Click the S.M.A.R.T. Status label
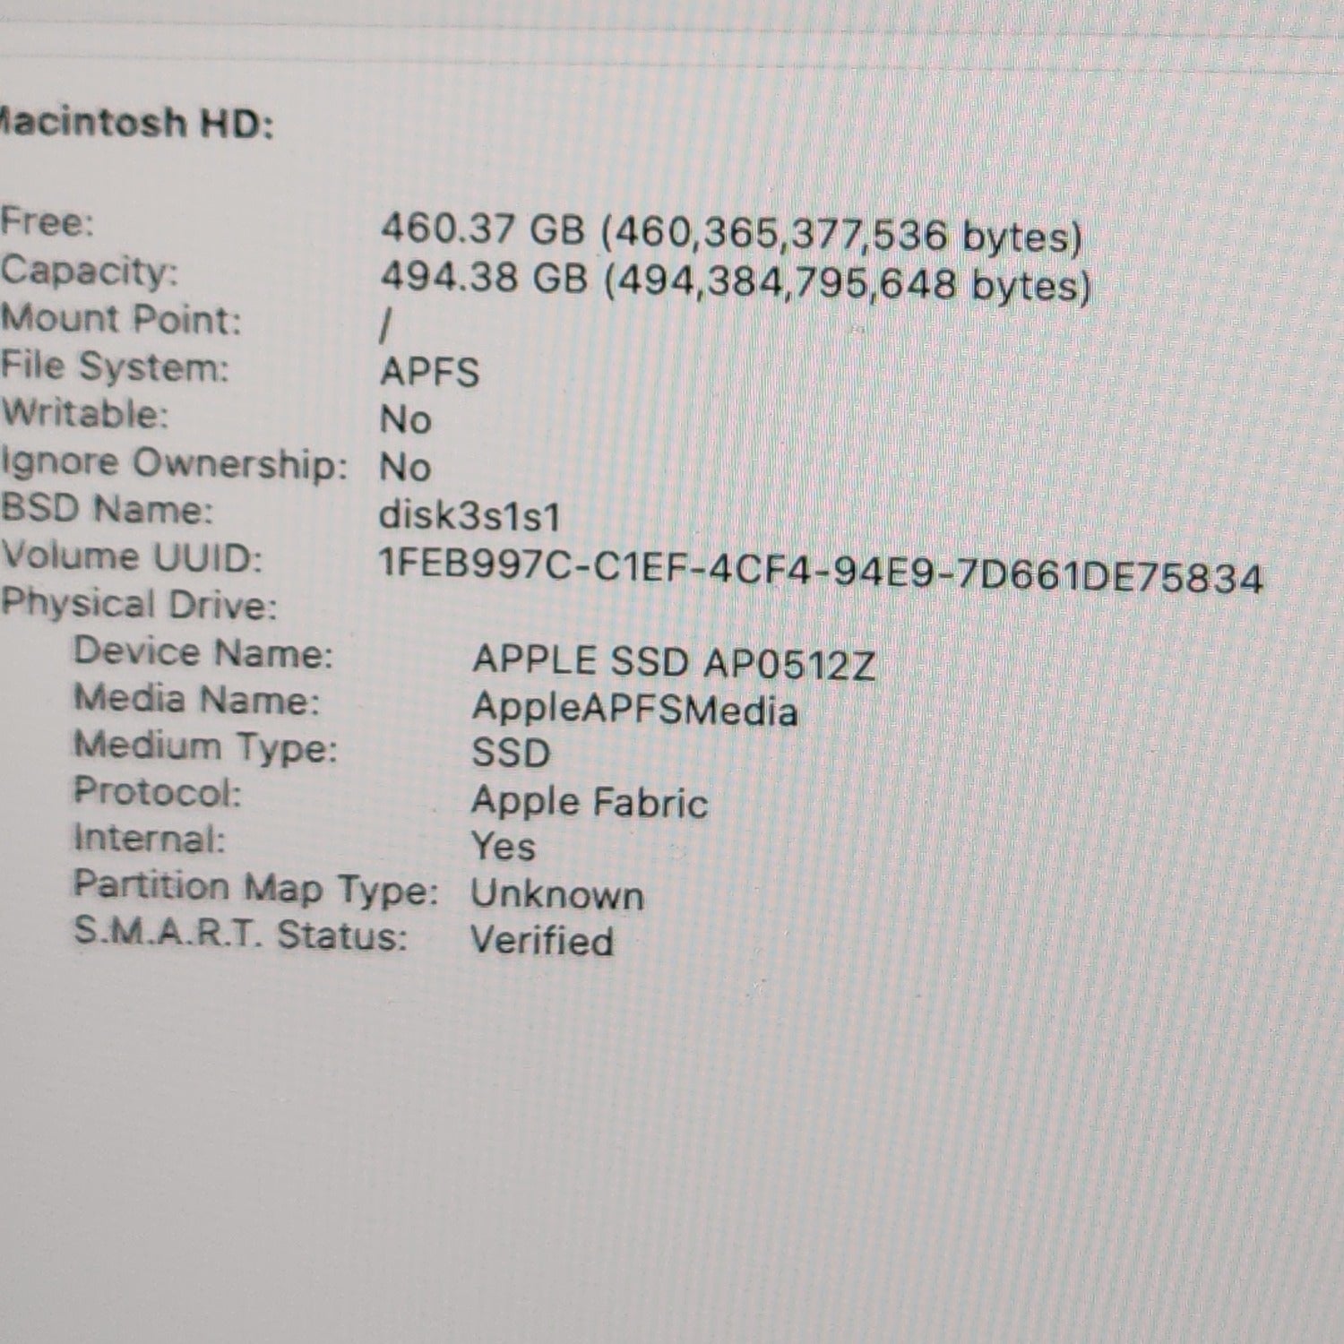Screen dimensions: 1344x1344 point(240,934)
